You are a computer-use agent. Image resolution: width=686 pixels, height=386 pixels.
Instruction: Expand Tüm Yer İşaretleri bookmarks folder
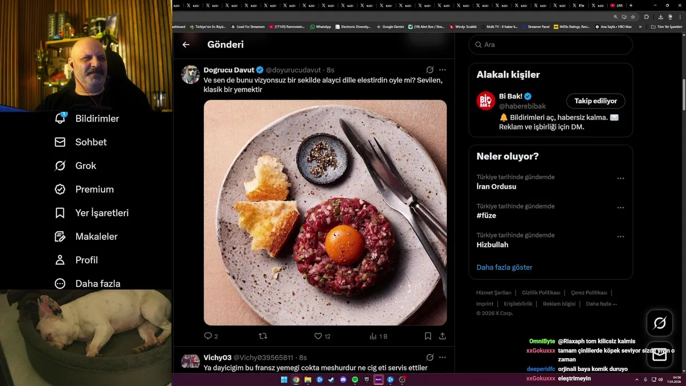(x=667, y=26)
